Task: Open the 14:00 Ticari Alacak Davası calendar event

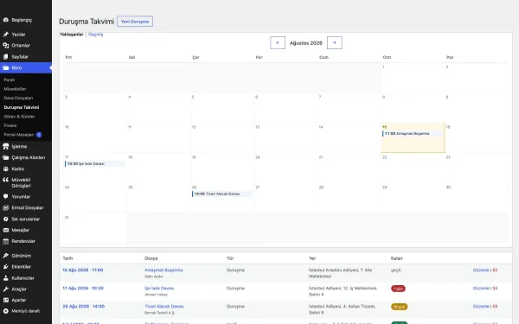Action: (x=222, y=194)
